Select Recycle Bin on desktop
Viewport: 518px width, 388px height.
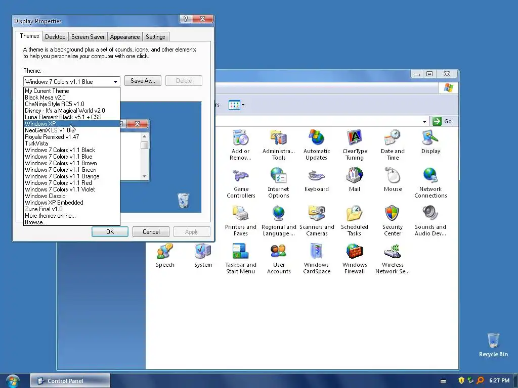(493, 345)
